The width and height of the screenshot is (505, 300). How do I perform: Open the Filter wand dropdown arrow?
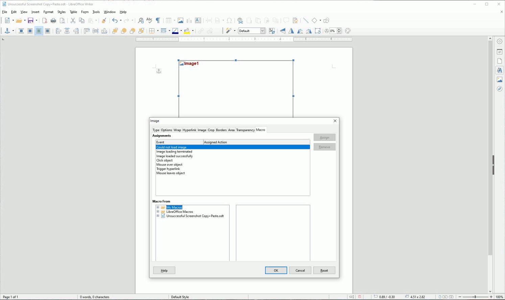click(x=235, y=31)
